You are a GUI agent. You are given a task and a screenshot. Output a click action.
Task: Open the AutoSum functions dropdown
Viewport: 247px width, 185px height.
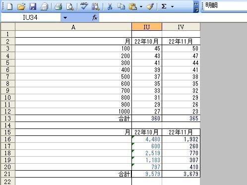click(x=172, y=6)
